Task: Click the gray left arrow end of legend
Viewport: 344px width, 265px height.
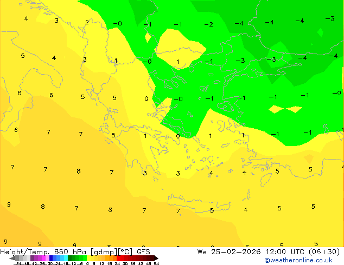Action: 12,258
